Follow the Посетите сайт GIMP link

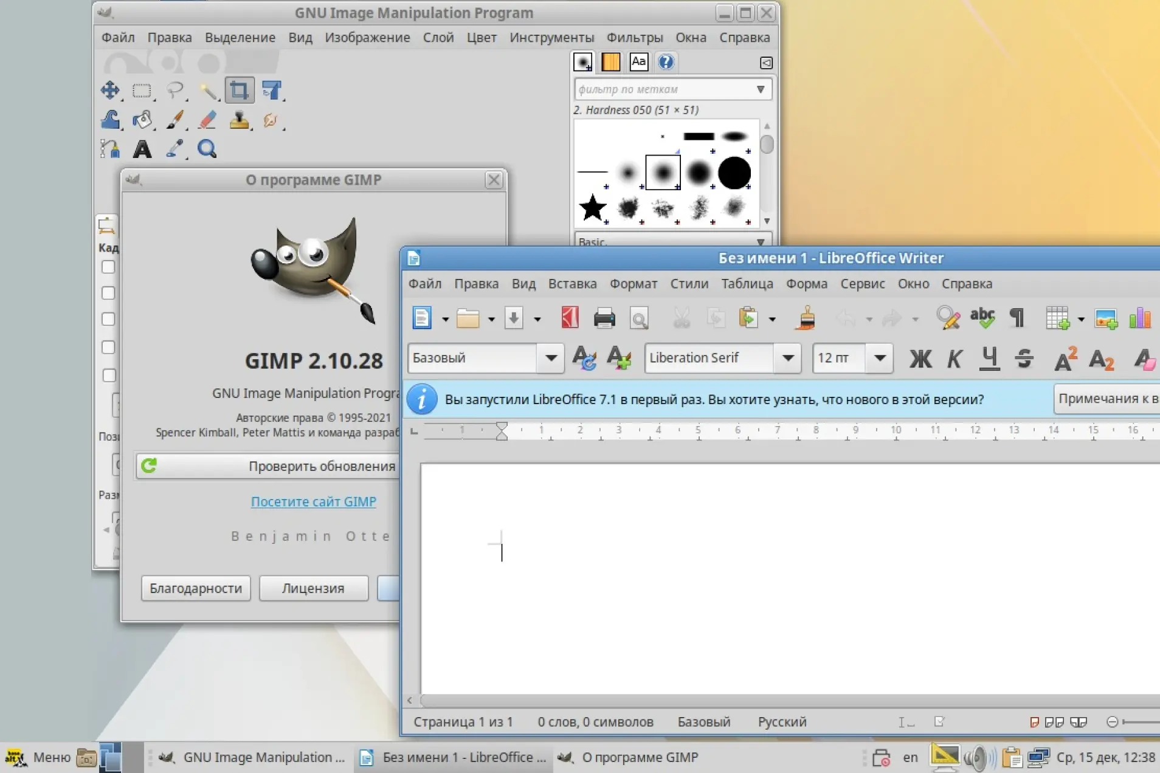click(x=313, y=501)
